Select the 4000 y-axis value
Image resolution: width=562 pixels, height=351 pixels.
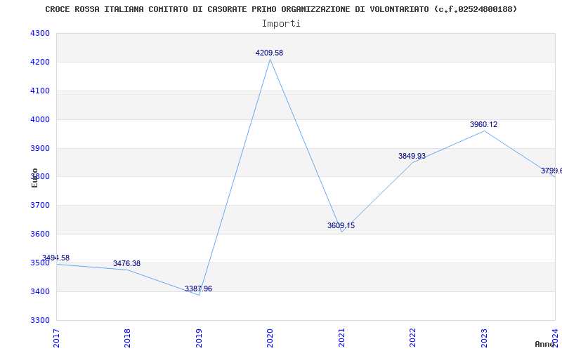[x=40, y=119]
